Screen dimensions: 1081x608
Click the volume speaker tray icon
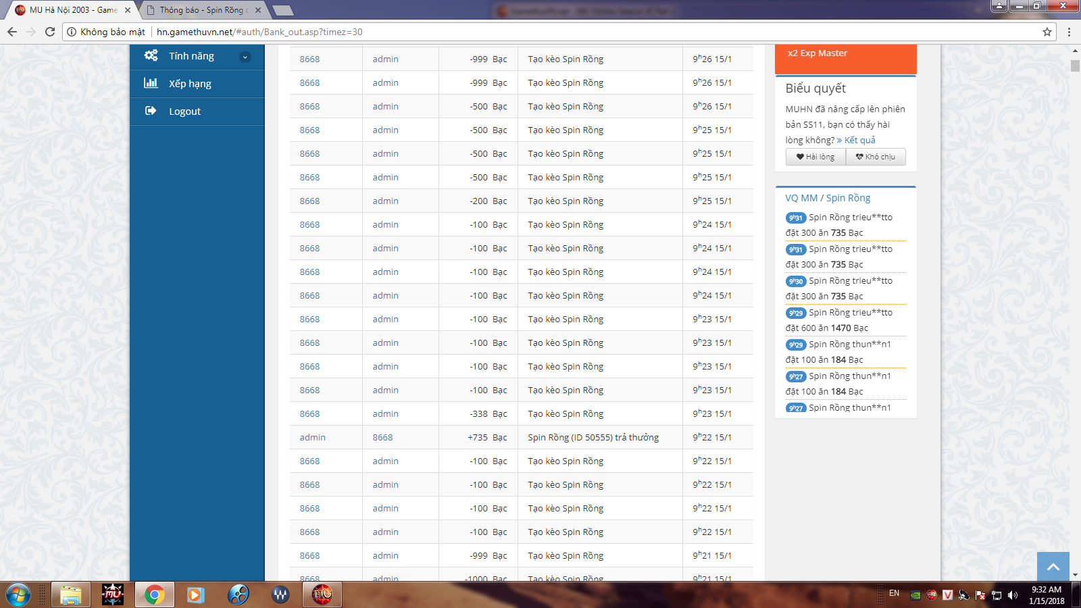[1012, 594]
